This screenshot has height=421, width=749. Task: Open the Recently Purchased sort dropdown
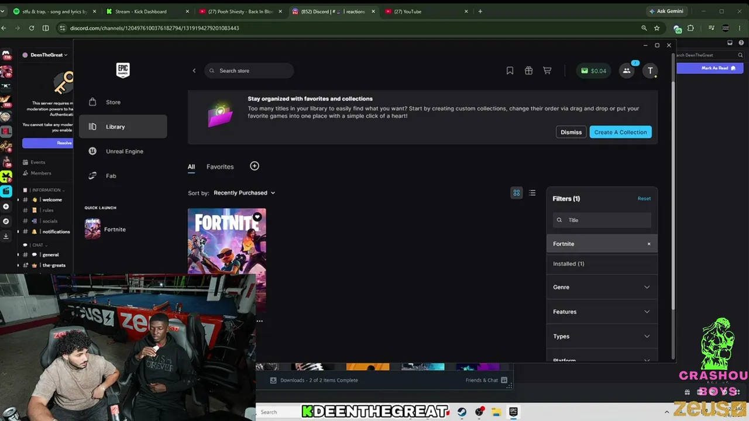point(244,193)
